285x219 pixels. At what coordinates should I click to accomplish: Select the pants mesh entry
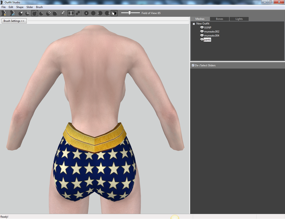pyautogui.click(x=207, y=40)
